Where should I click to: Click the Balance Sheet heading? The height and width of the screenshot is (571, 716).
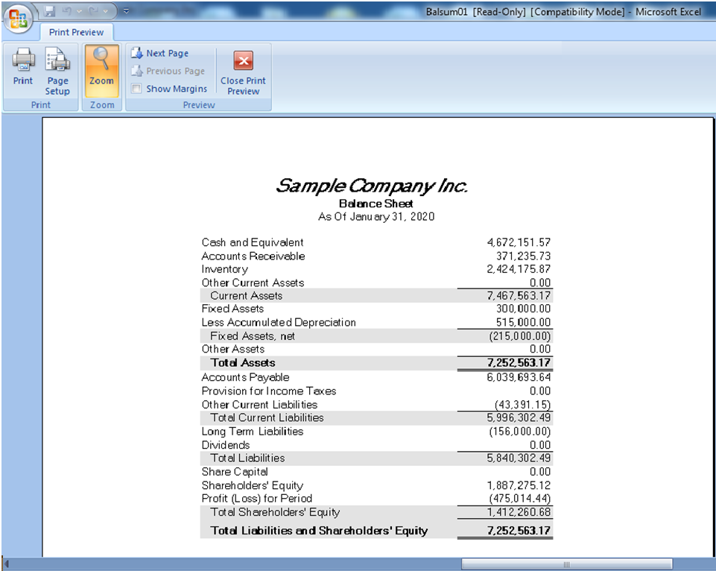tap(376, 204)
